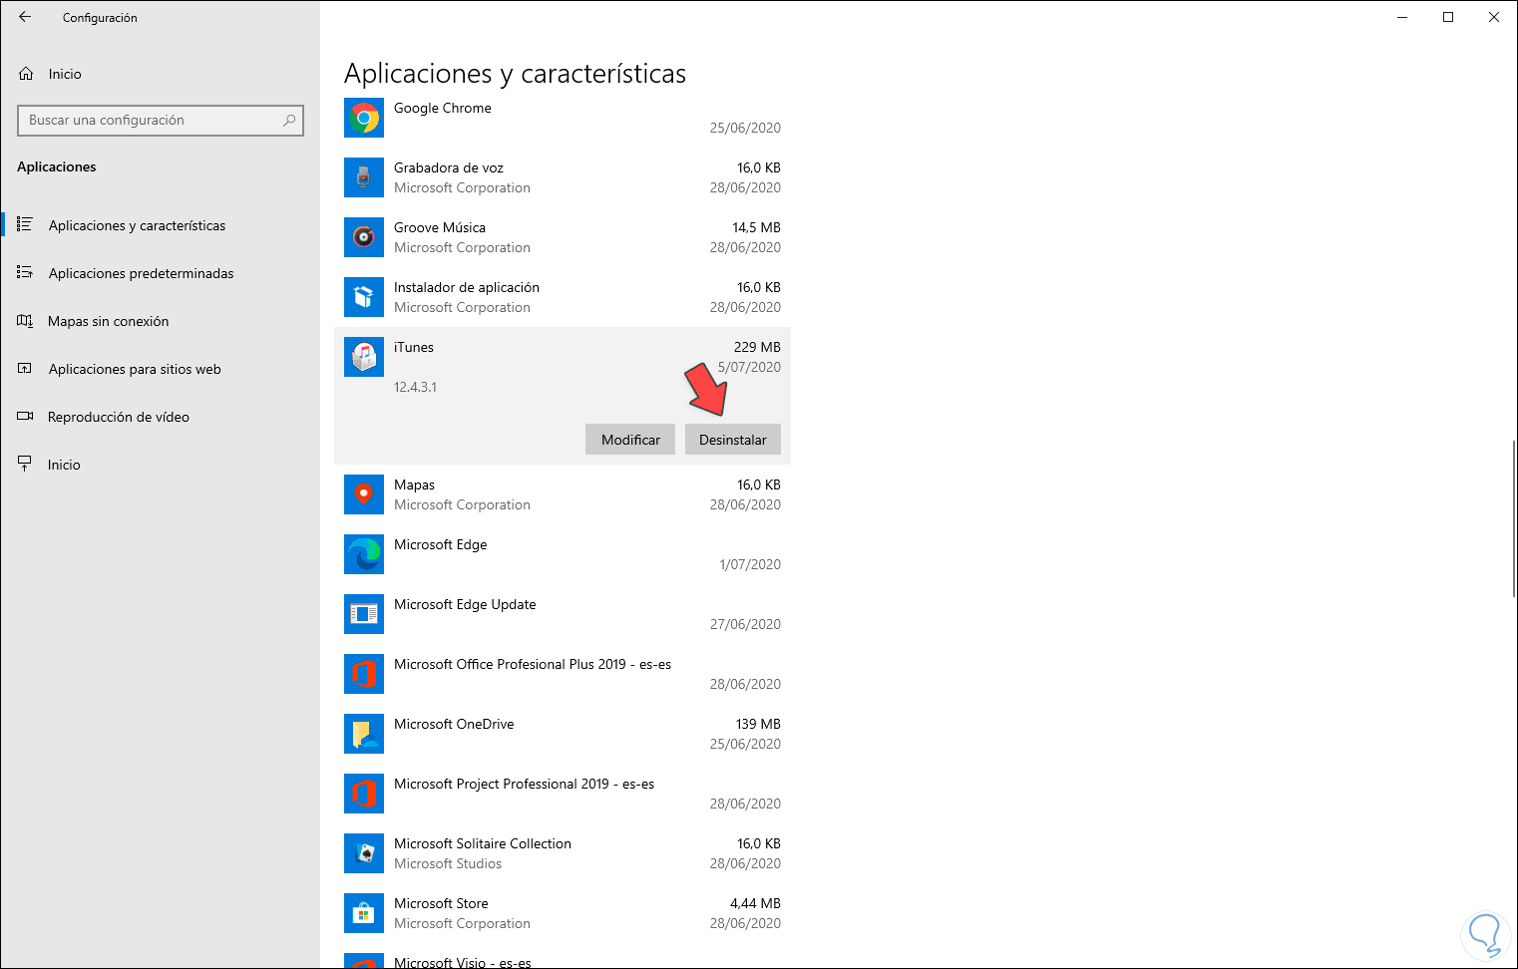Image resolution: width=1518 pixels, height=969 pixels.
Task: Click the 139 MB size of OneDrive
Action: (758, 724)
